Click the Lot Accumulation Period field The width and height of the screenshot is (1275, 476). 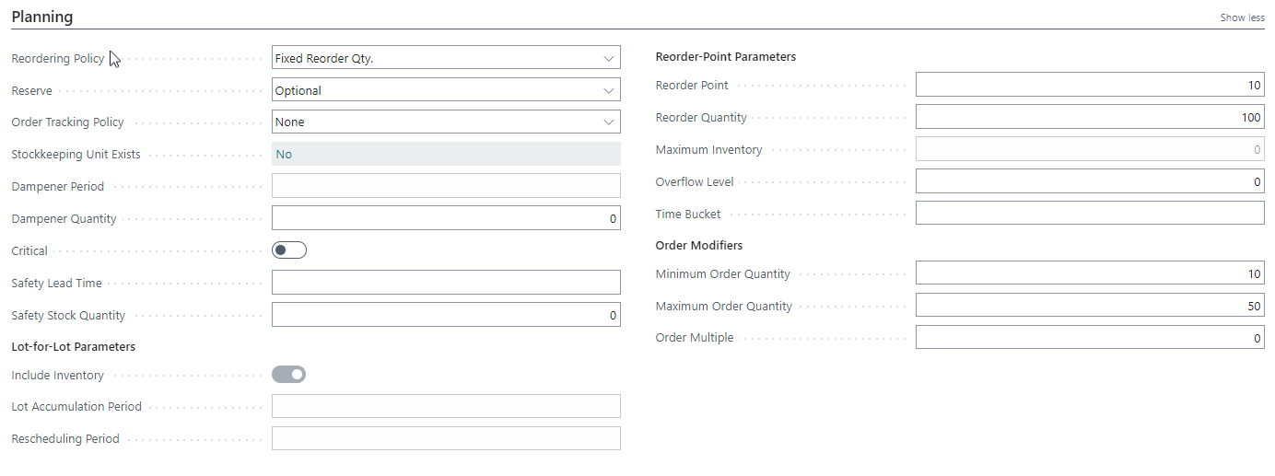click(446, 406)
